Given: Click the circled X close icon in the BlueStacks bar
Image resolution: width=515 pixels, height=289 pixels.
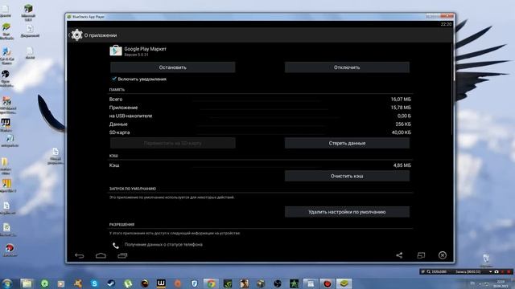Looking at the screenshot, I should click(x=443, y=255).
